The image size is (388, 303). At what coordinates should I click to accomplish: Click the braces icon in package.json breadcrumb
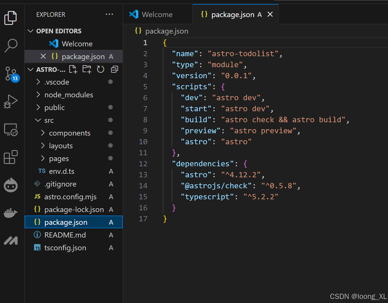coord(138,31)
